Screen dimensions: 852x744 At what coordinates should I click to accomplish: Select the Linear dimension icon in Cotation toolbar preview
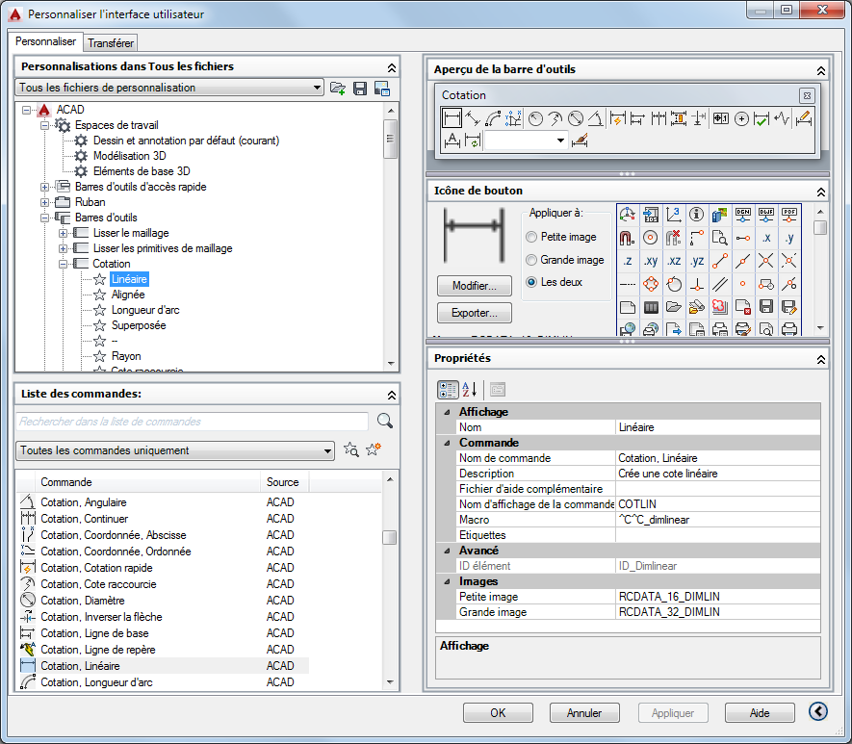pyautogui.click(x=452, y=117)
